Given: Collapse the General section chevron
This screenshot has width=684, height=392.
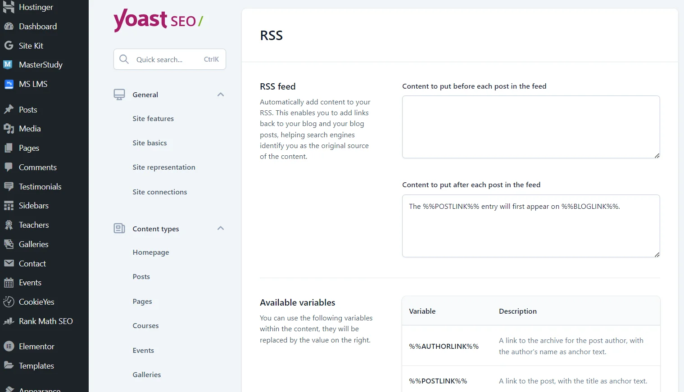Looking at the screenshot, I should coord(221,95).
